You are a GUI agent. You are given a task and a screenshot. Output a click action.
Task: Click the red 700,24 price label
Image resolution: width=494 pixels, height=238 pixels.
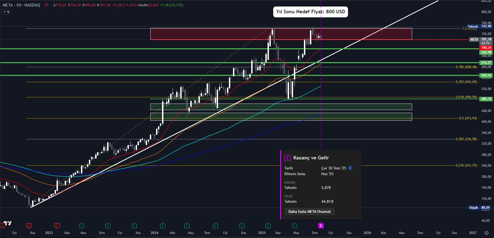[486, 48]
